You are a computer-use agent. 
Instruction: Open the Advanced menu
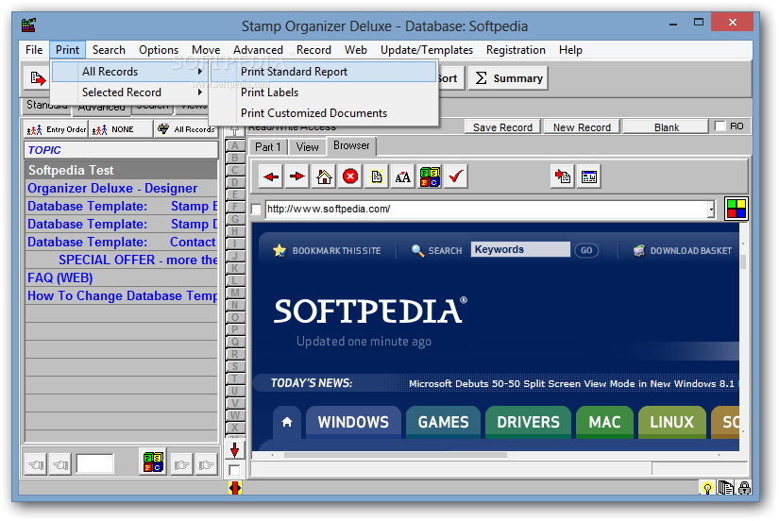click(x=258, y=50)
